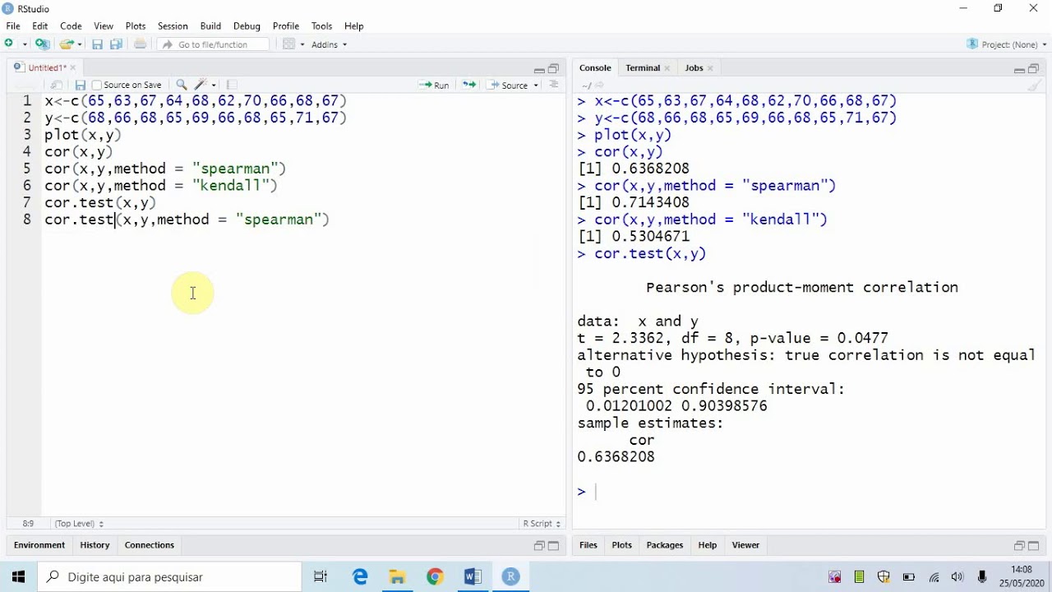Minimize the source editor pane
1052x592 pixels.
coord(539,69)
